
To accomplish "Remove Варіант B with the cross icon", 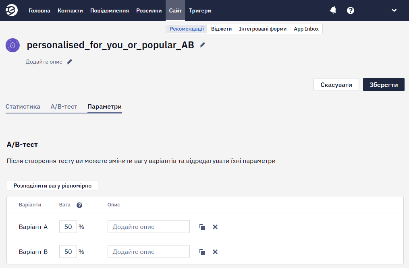I will pos(215,252).
